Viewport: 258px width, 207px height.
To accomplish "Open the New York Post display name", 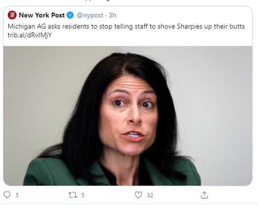I will pyautogui.click(x=42, y=15).
